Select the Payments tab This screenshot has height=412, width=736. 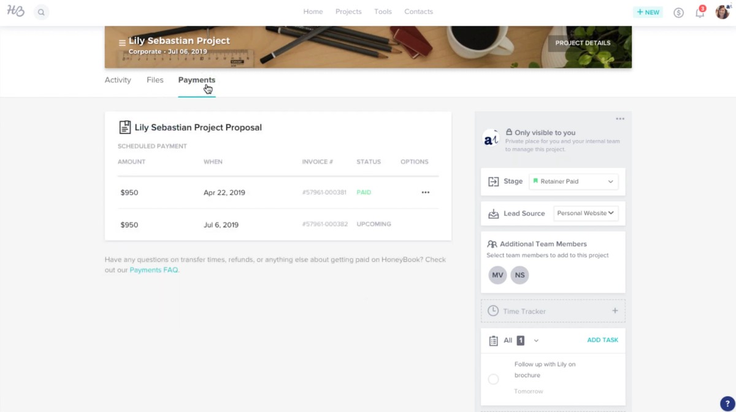click(x=197, y=80)
